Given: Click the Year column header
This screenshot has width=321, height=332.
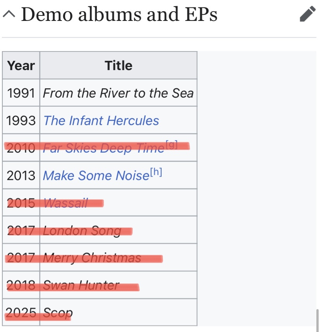Looking at the screenshot, I should (x=21, y=65).
